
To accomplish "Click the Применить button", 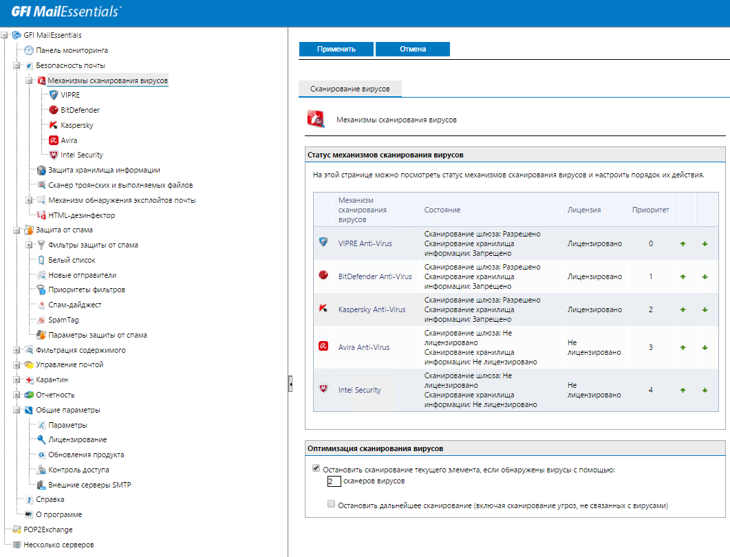I will click(336, 49).
